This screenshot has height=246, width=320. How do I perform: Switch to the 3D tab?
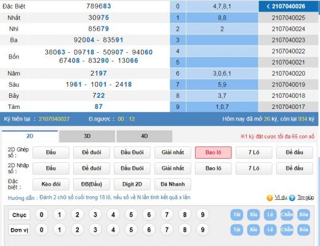[x=87, y=137]
